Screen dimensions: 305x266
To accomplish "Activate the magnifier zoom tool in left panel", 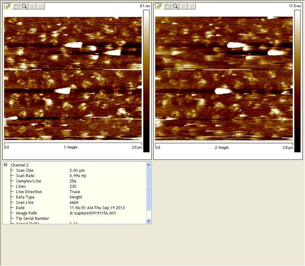I will pyautogui.click(x=24, y=6).
